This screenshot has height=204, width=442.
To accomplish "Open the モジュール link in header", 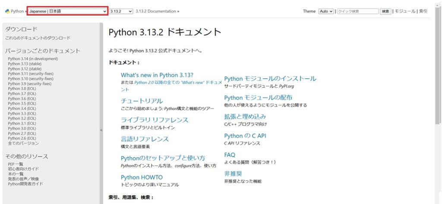I will pos(405,11).
